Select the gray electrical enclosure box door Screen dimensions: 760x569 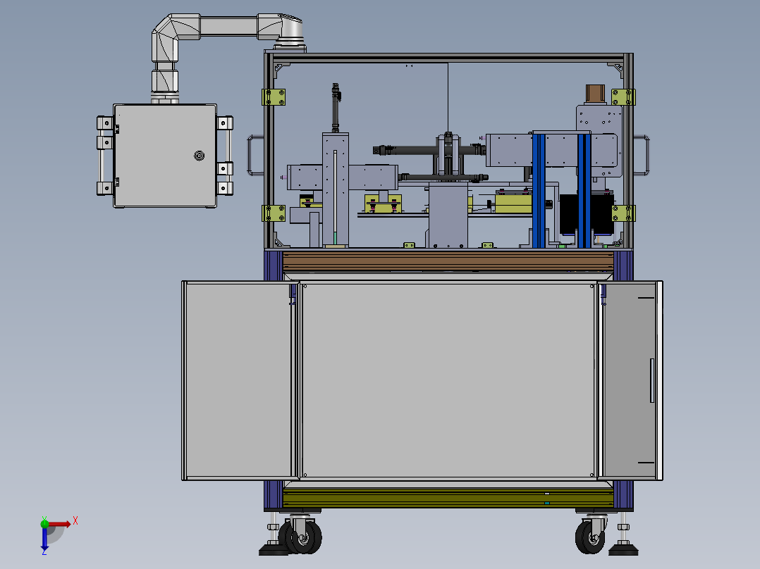pos(165,156)
